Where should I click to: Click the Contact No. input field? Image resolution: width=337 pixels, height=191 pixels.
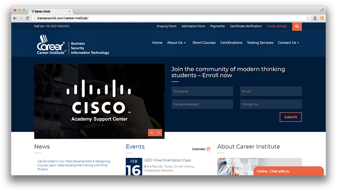pos(271,104)
